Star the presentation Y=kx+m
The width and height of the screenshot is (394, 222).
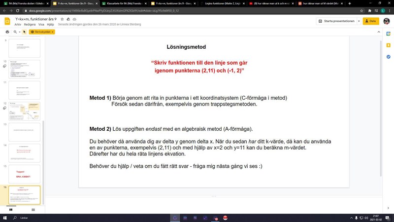tap(63, 19)
